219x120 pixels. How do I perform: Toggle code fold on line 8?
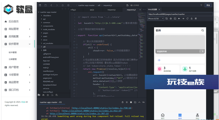pyautogui.click(x=77, y=35)
